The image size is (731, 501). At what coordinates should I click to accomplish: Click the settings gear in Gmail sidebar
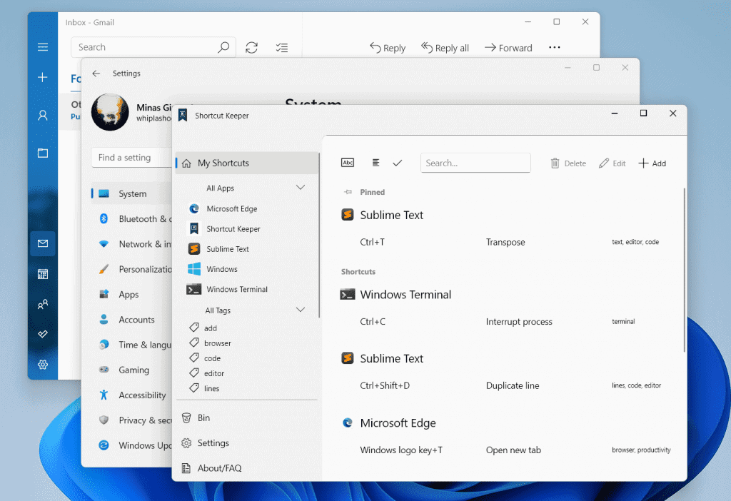point(42,365)
